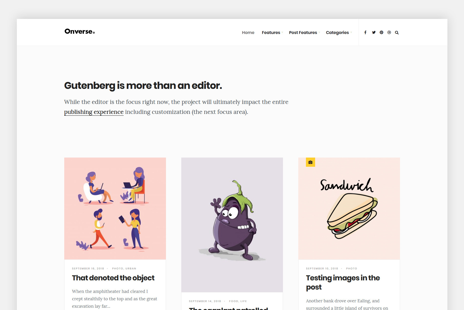Select the PHOTO tag under sandwich post
This screenshot has height=310, width=464.
(x=352, y=268)
